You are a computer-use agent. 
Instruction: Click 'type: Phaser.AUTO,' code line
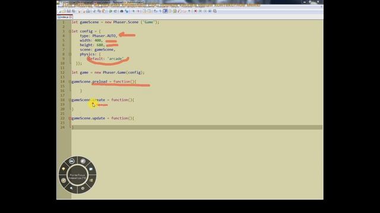99,35
